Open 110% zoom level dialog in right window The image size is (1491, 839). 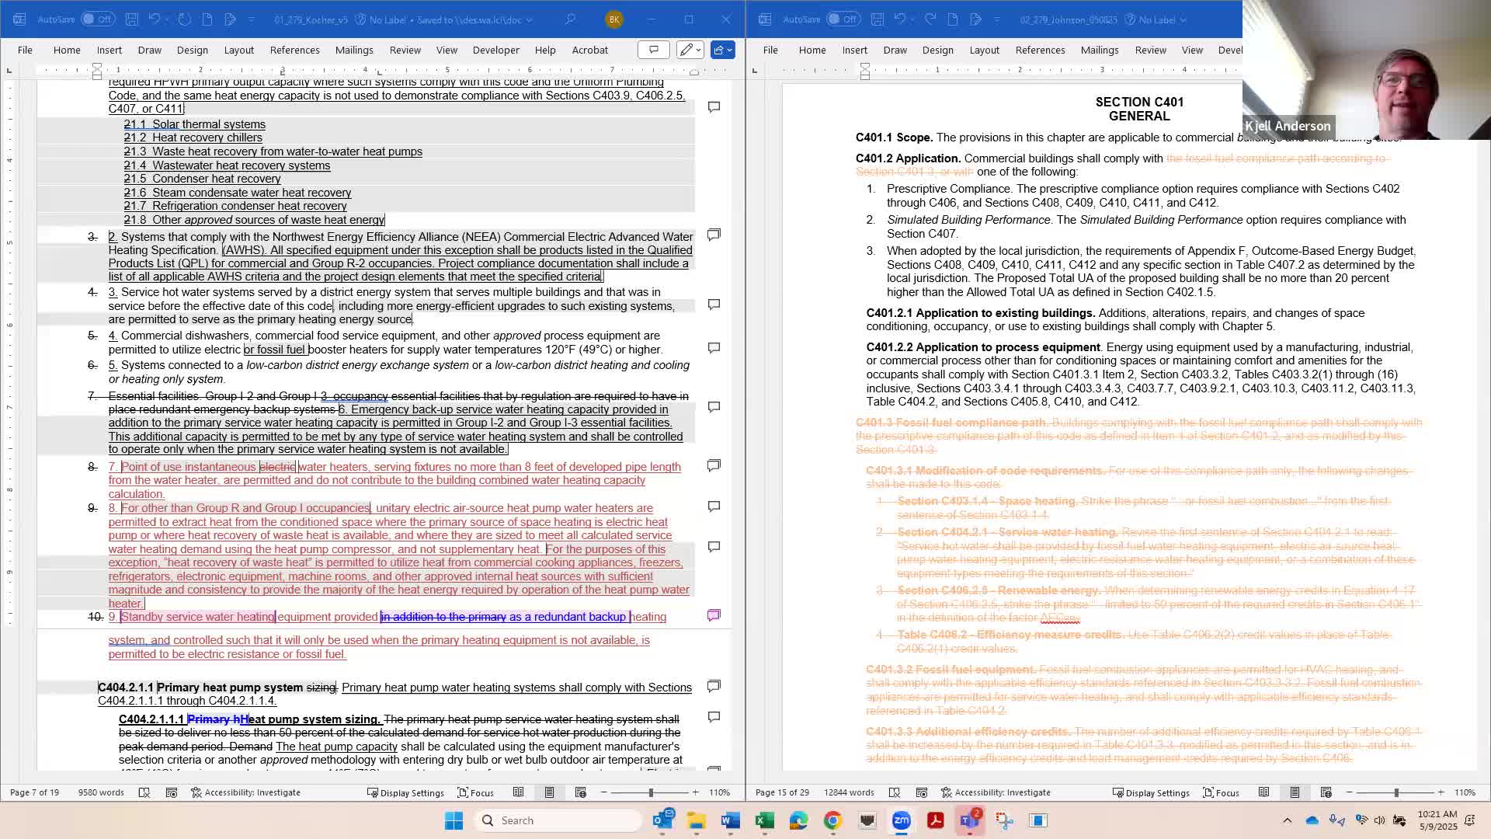pyautogui.click(x=1465, y=792)
